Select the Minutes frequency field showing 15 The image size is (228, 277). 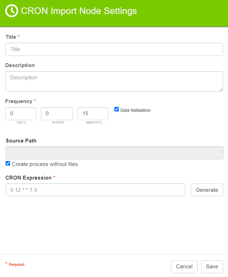(x=93, y=114)
